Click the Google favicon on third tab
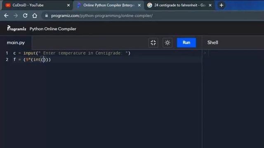 [x=149, y=5]
